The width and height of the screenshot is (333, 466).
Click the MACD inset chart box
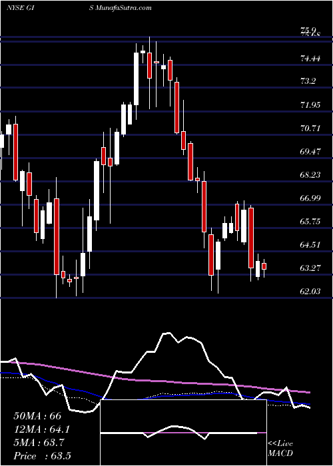(x=183, y=433)
